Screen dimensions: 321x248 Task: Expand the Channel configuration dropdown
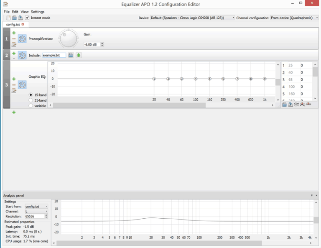pyautogui.click(x=294, y=18)
